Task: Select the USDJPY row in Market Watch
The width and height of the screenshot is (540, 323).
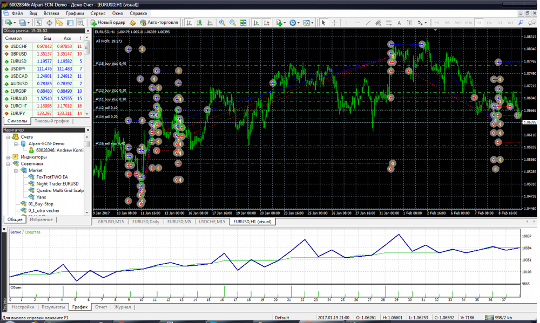Action: [43, 69]
